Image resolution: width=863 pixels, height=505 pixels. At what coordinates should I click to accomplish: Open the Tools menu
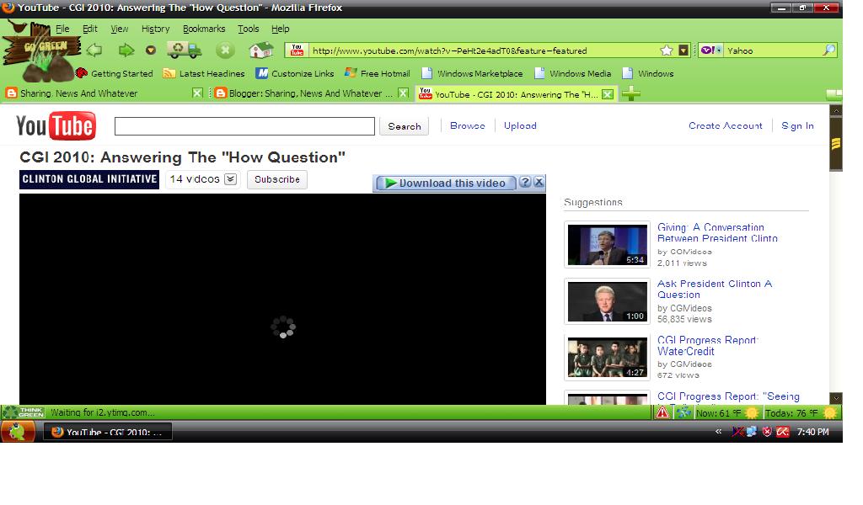249,29
